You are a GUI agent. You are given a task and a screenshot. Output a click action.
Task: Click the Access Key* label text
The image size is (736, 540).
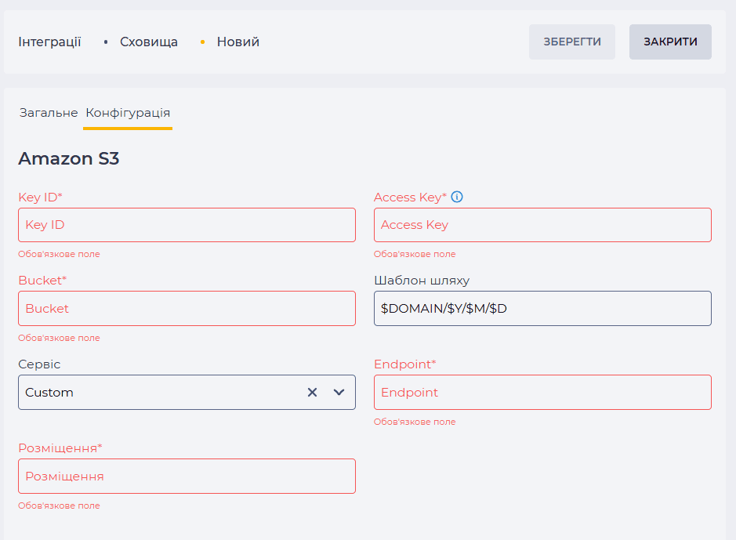click(x=410, y=198)
